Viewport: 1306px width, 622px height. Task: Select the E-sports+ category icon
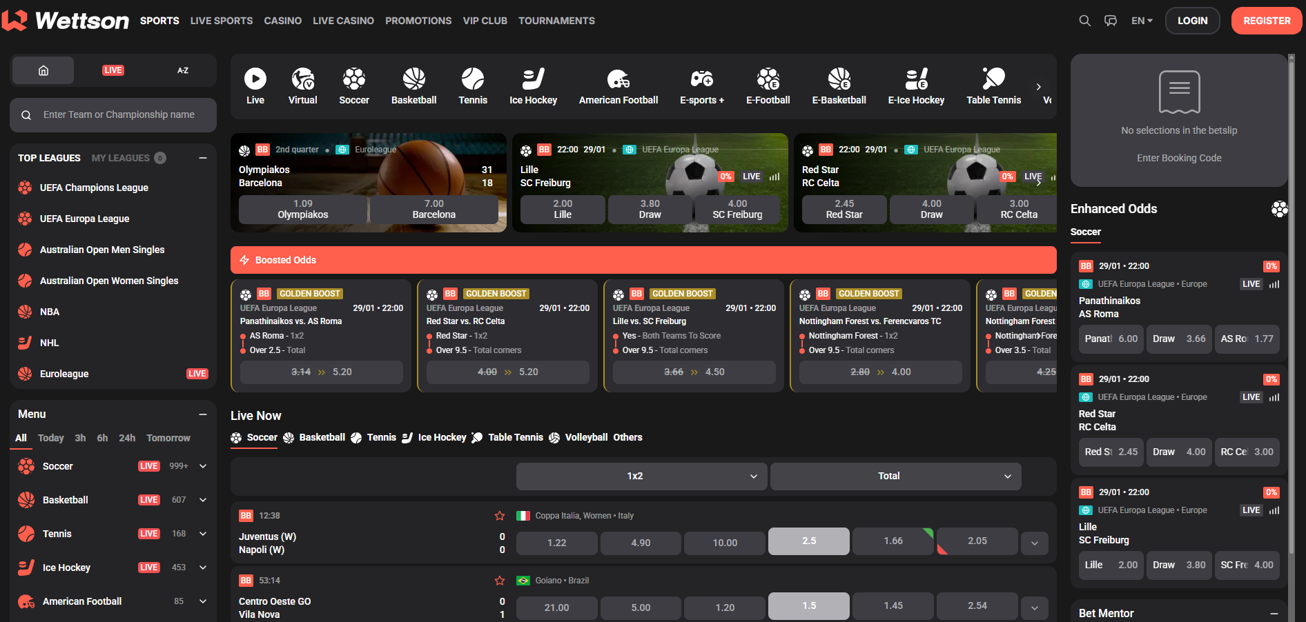click(x=701, y=84)
